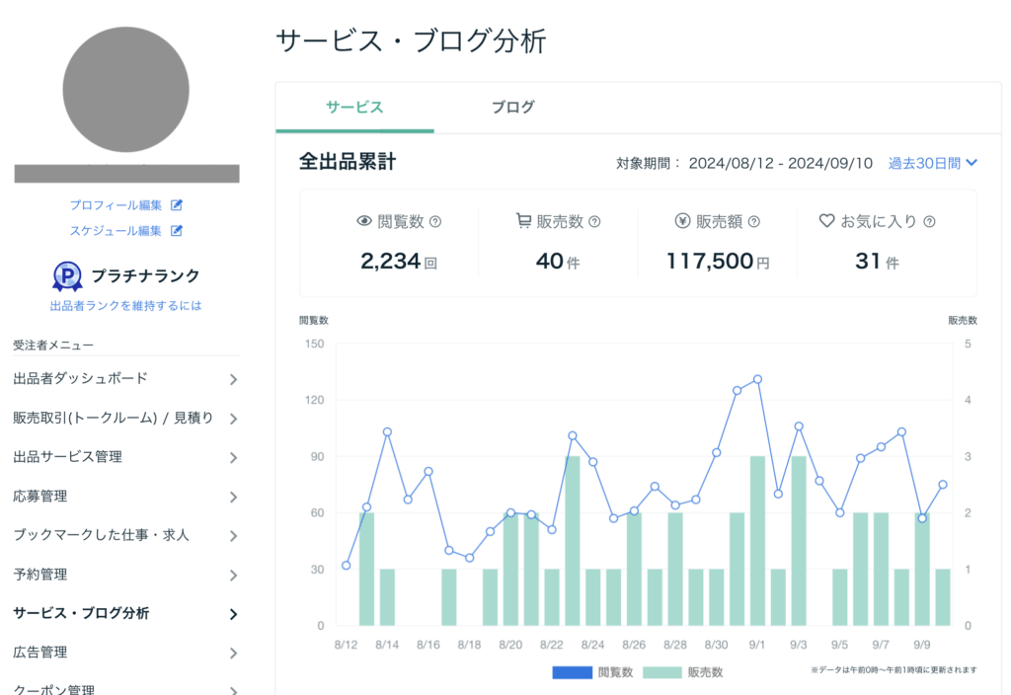Screen dimensions: 1011x695
Task: Select the サービス tab
Action: click(x=354, y=108)
